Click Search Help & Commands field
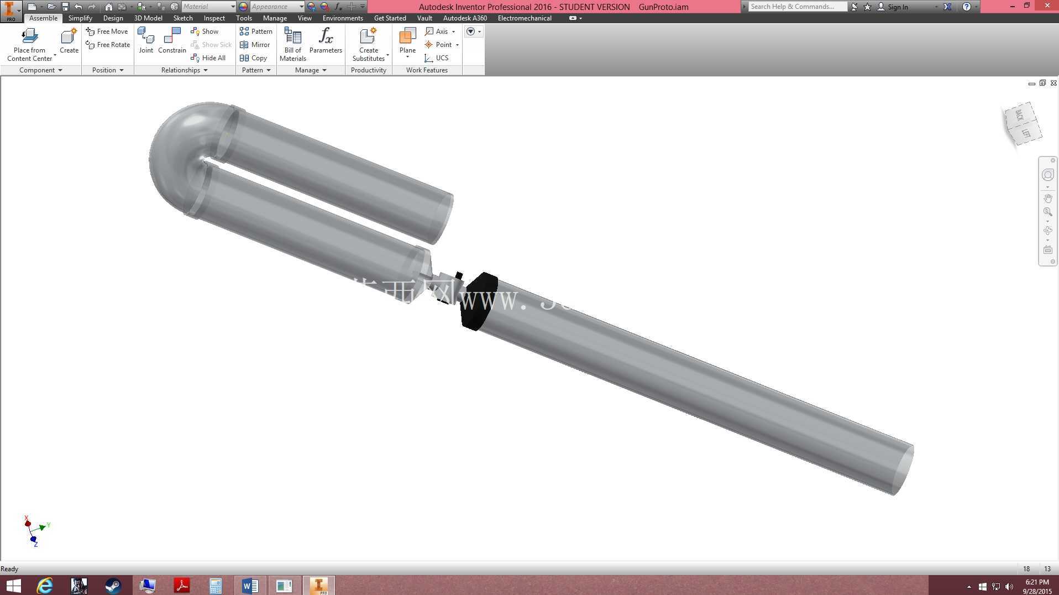Viewport: 1059px width, 595px height. point(797,7)
